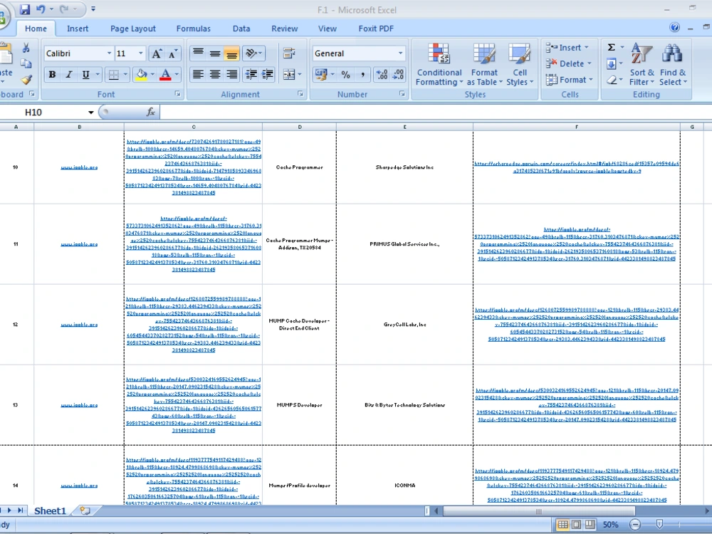Select the Format Painter brush
This screenshot has height=534, width=712.
[x=26, y=80]
